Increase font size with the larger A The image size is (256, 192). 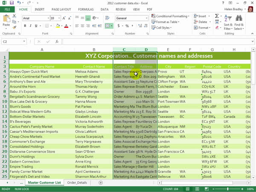64,18
